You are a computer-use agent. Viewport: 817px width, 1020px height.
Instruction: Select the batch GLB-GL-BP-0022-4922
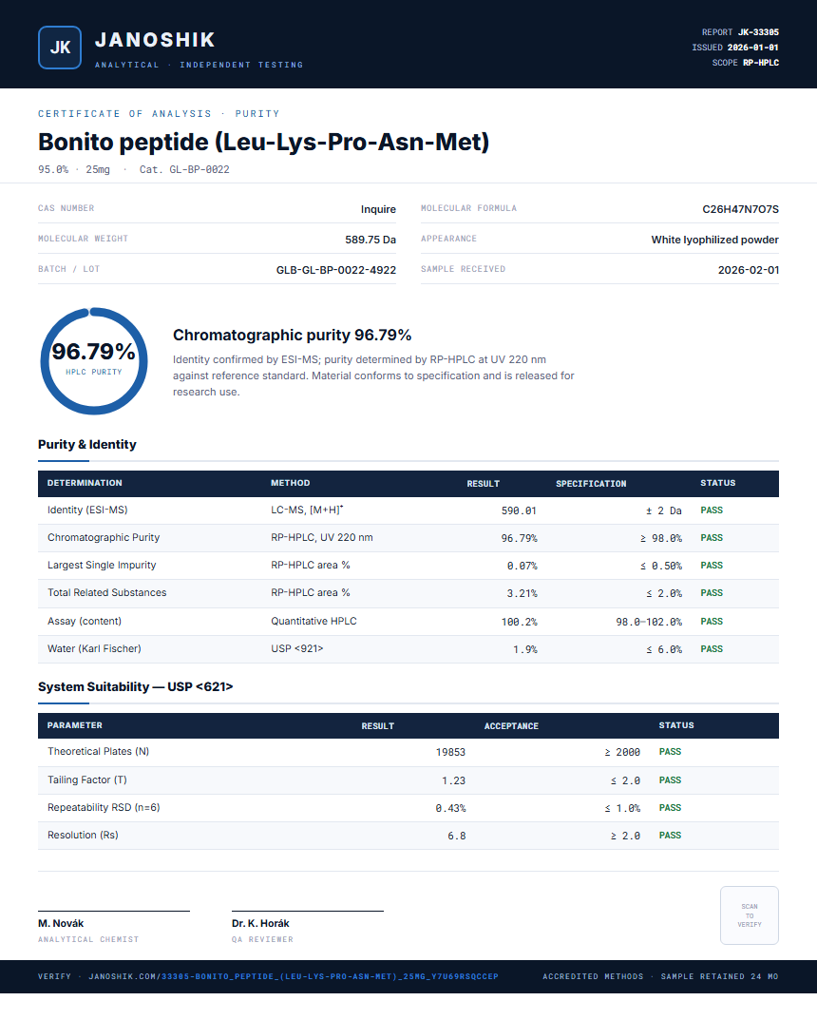pos(336,270)
